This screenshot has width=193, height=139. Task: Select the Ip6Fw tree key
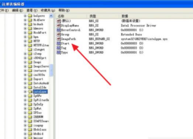[x=37, y=96]
